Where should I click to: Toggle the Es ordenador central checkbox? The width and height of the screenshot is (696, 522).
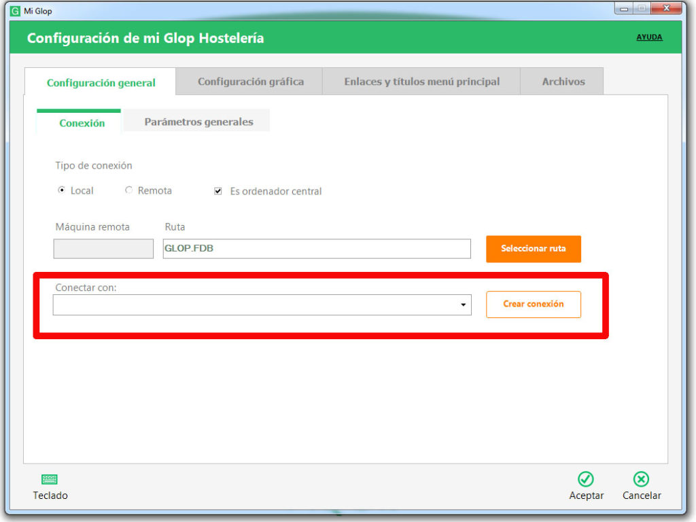tap(218, 191)
